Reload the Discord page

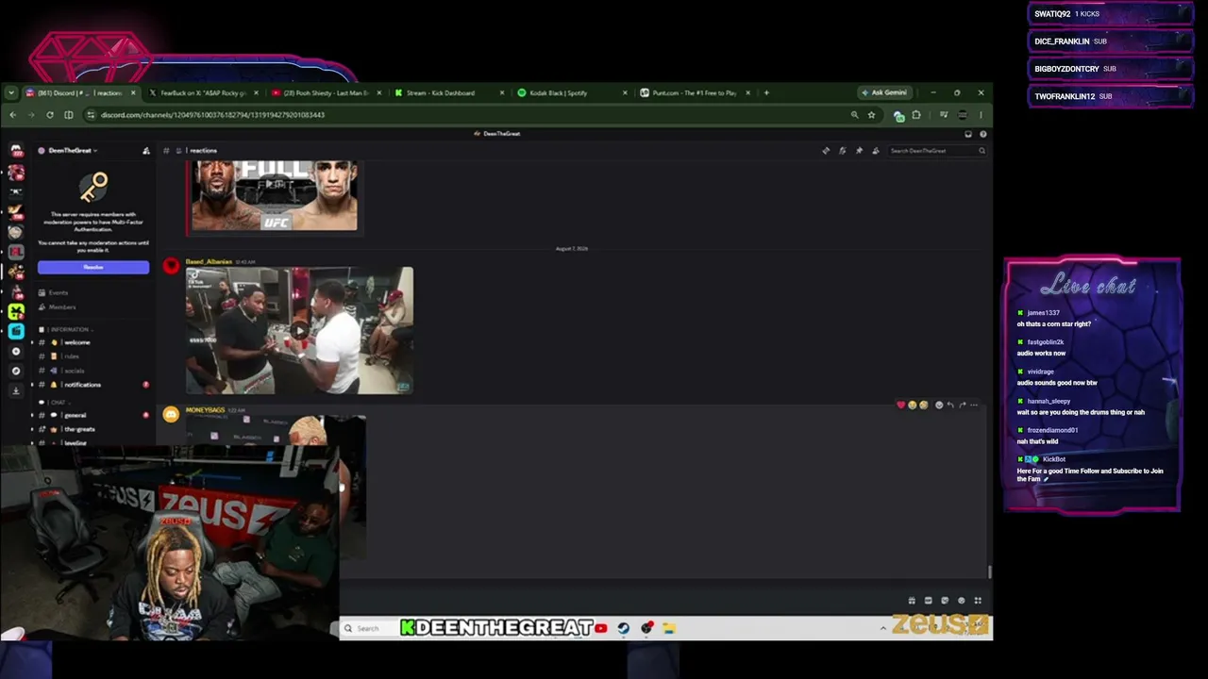click(49, 115)
